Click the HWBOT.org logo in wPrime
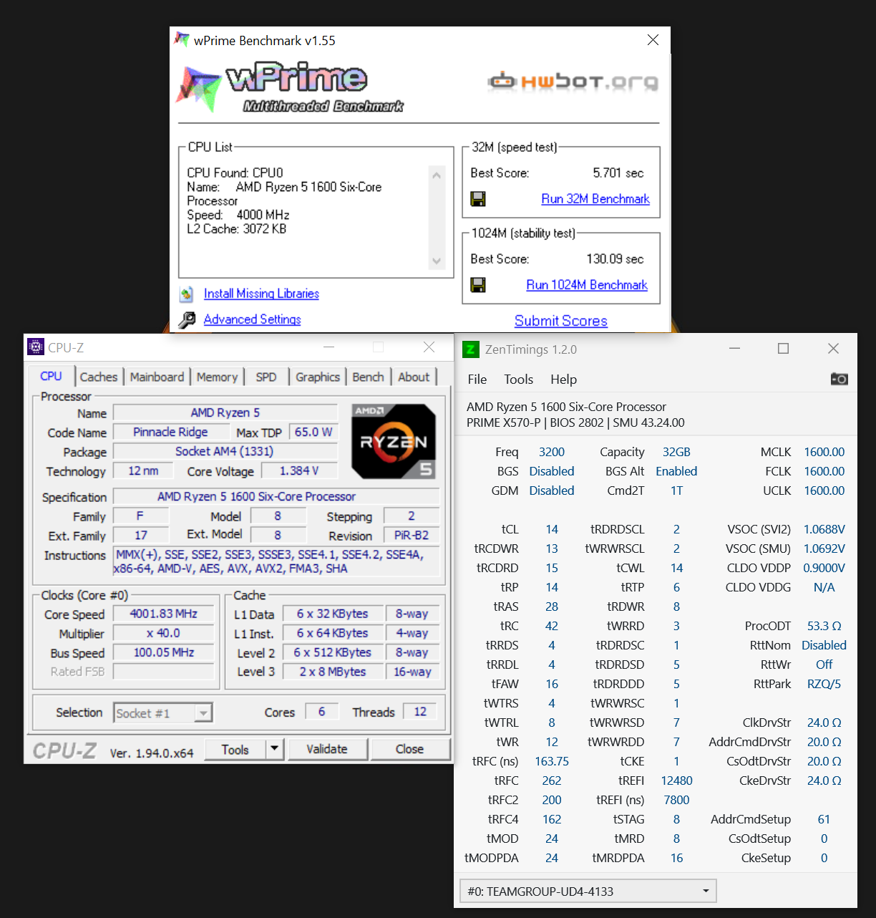Screen dimensions: 876x918 coord(573,82)
